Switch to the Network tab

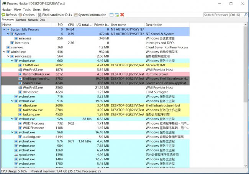coord(33,20)
